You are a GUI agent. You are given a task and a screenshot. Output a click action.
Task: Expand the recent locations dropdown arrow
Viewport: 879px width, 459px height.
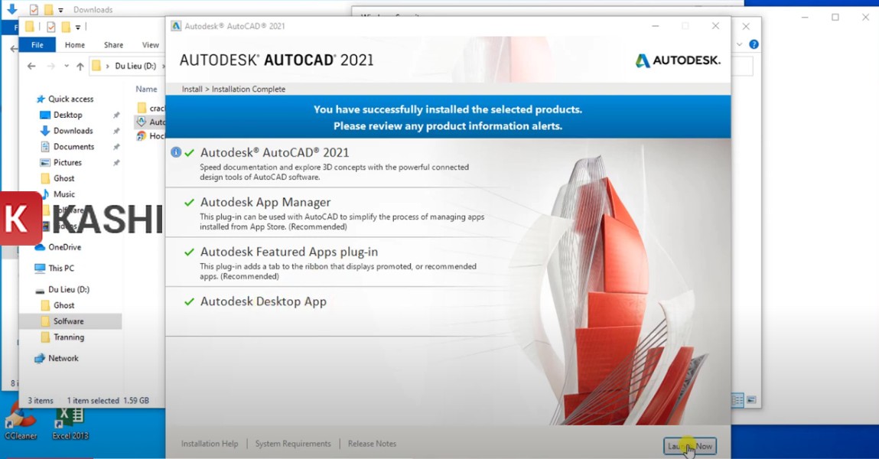point(67,67)
